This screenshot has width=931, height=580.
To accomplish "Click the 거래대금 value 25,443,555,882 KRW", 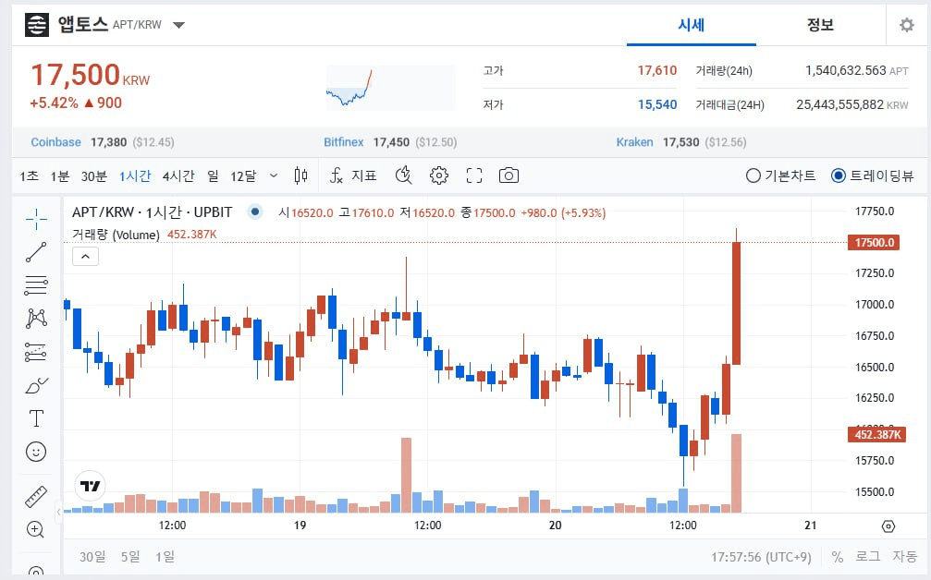I will point(852,104).
